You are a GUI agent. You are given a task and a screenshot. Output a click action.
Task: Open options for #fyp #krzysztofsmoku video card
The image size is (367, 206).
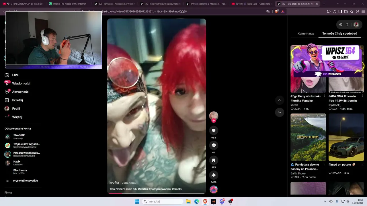tap(324, 96)
